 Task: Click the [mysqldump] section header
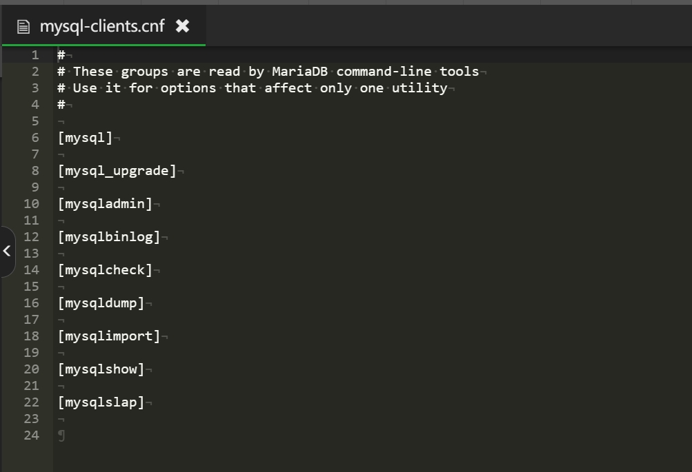(101, 302)
